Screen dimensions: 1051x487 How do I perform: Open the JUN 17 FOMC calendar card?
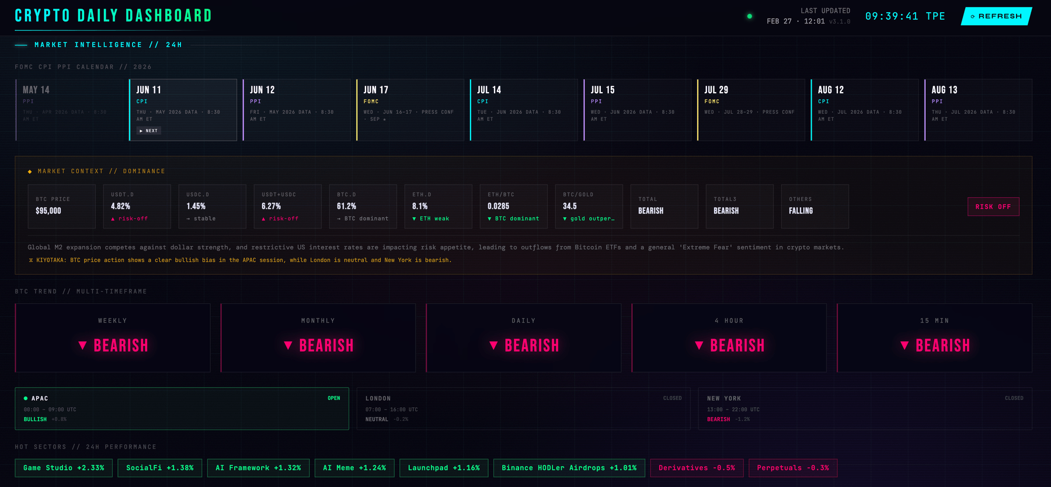tap(410, 110)
